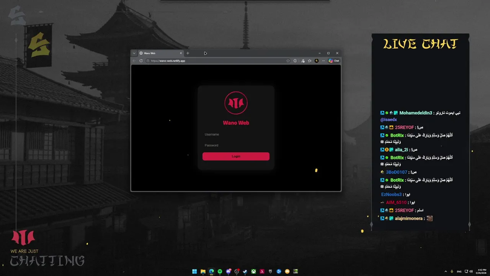Viewport: 490px width, 276px height.
Task: Click the green download tray icon
Action: [452, 271]
